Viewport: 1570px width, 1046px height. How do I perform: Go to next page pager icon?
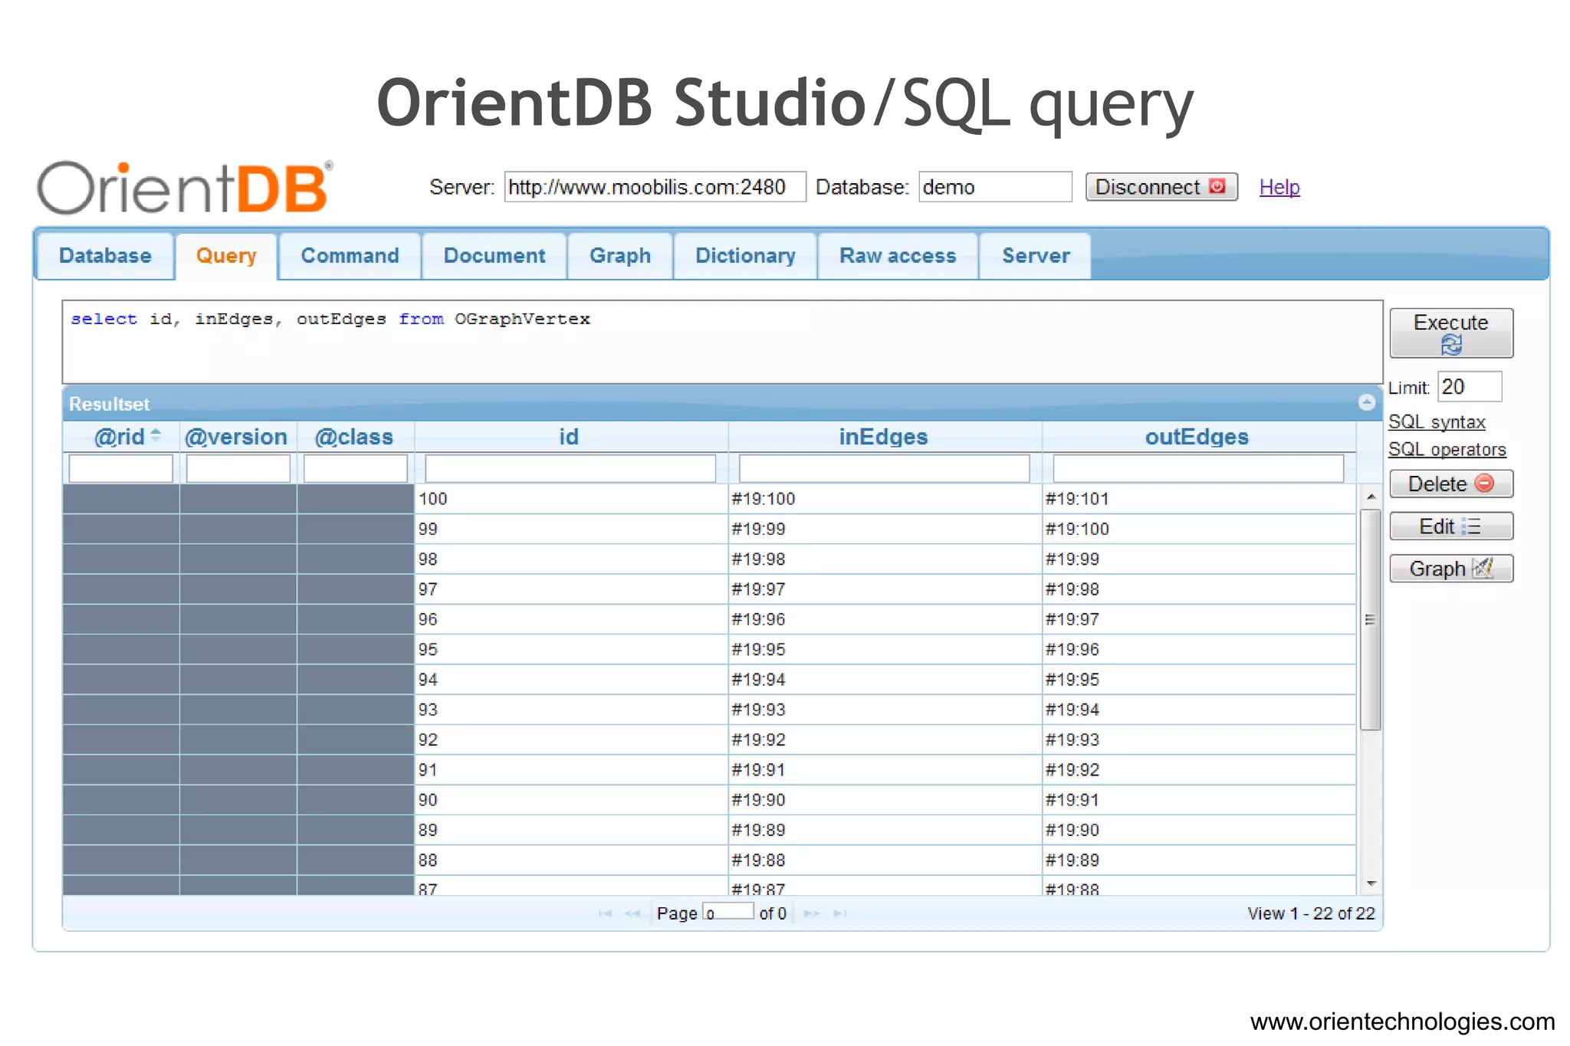(x=812, y=913)
